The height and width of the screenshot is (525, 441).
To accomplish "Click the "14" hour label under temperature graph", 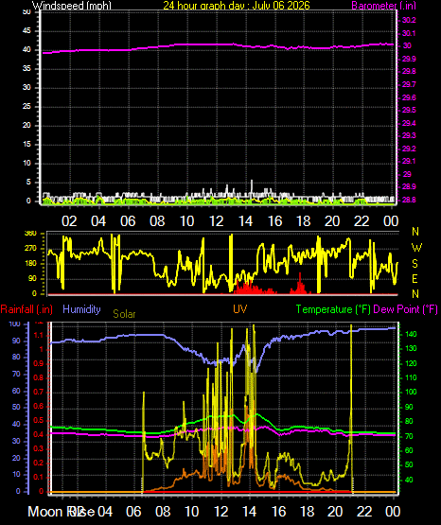I will point(249,512).
